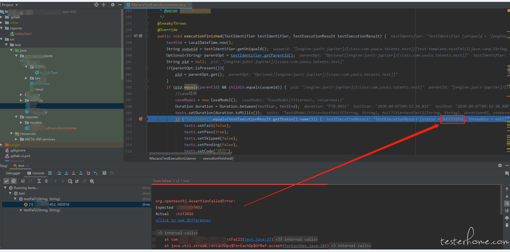The image size is (510, 252).
Task: Collapse the src folder
Action: 1,39
